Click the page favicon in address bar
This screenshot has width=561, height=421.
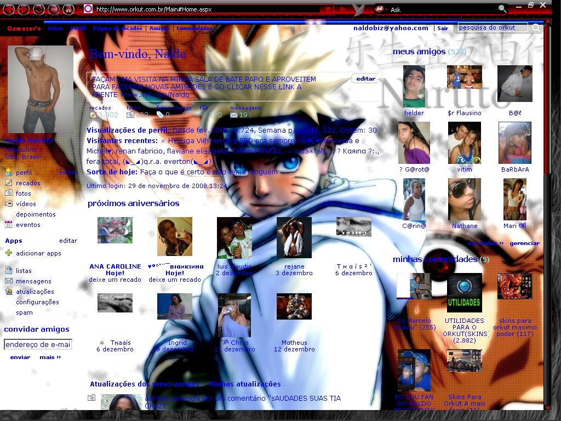coord(88,9)
